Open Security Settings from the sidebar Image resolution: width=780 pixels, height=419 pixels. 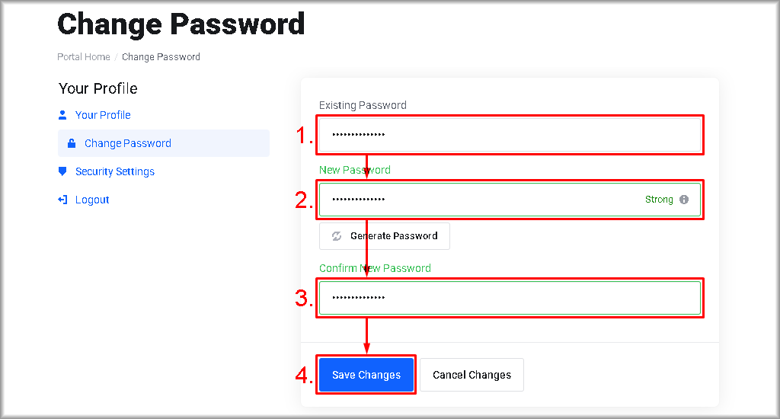tap(115, 171)
